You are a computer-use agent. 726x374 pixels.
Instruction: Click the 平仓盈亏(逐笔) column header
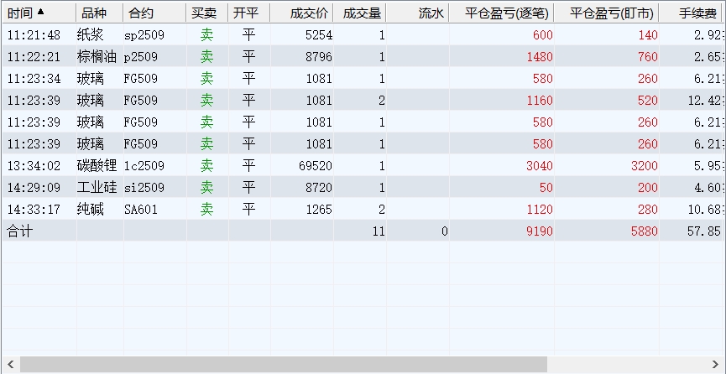[501, 13]
